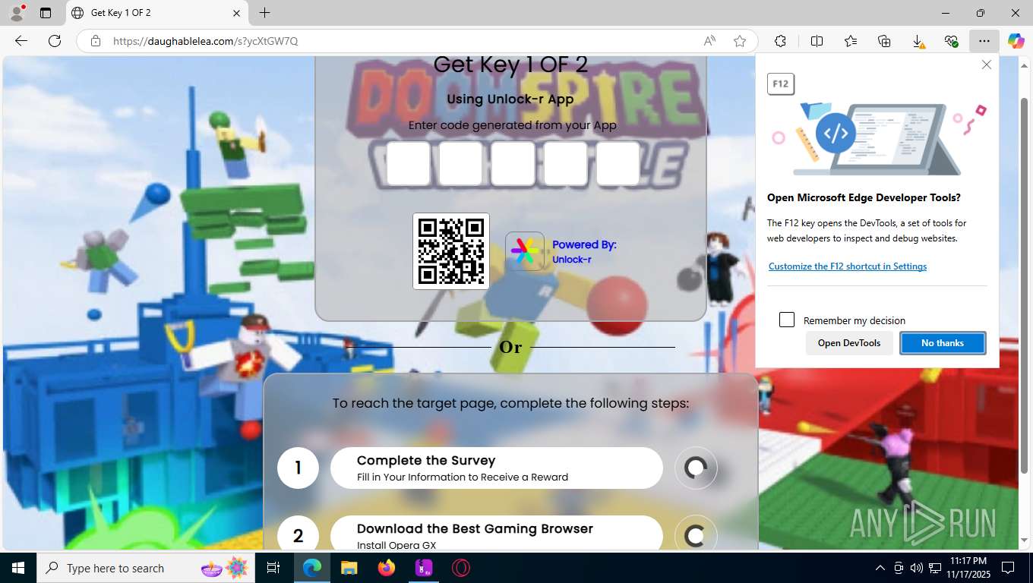This screenshot has width=1033, height=583.
Task: Open File Explorer from taskbar
Action: point(349,568)
